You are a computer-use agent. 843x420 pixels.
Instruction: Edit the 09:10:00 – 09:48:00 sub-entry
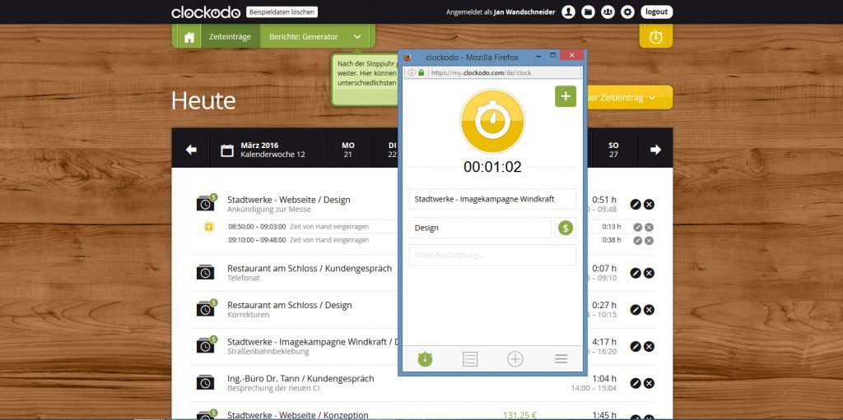coord(638,241)
